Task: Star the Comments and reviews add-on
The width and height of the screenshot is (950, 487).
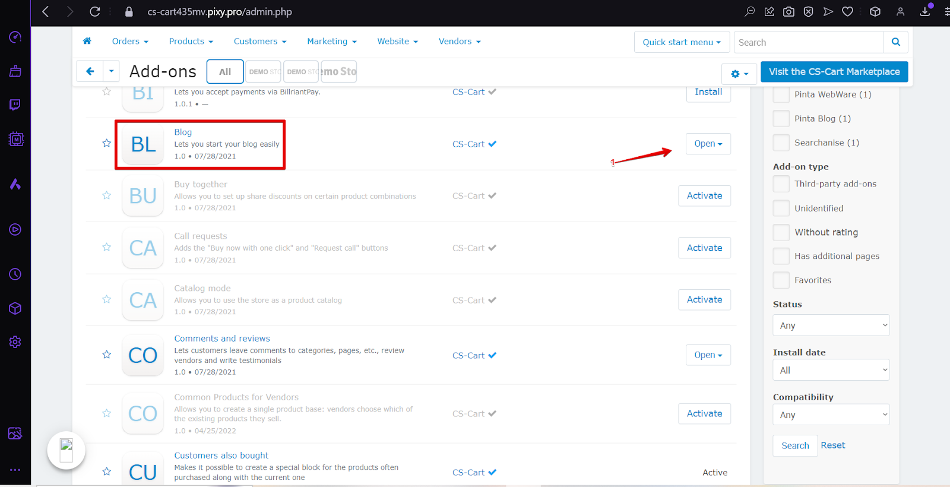Action: click(107, 355)
